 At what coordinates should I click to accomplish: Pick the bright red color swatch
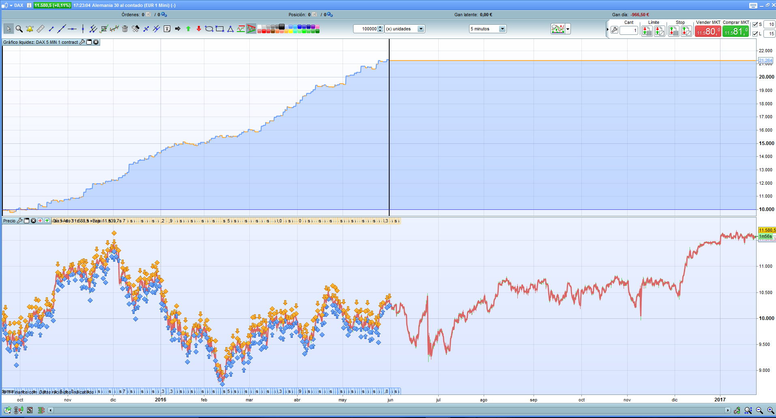264,31
